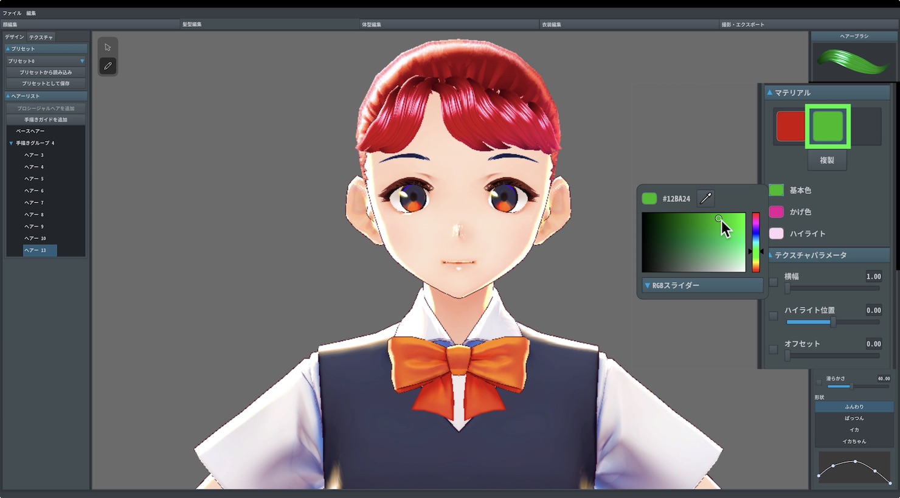Select ヘアー 9 in hair list
Screen dimensions: 900x498
(34, 226)
